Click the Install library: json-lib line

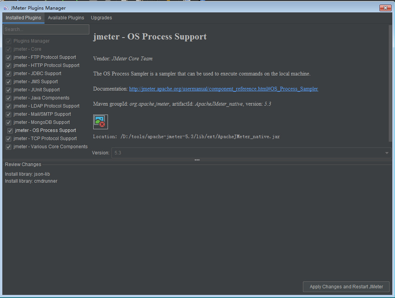click(27, 174)
